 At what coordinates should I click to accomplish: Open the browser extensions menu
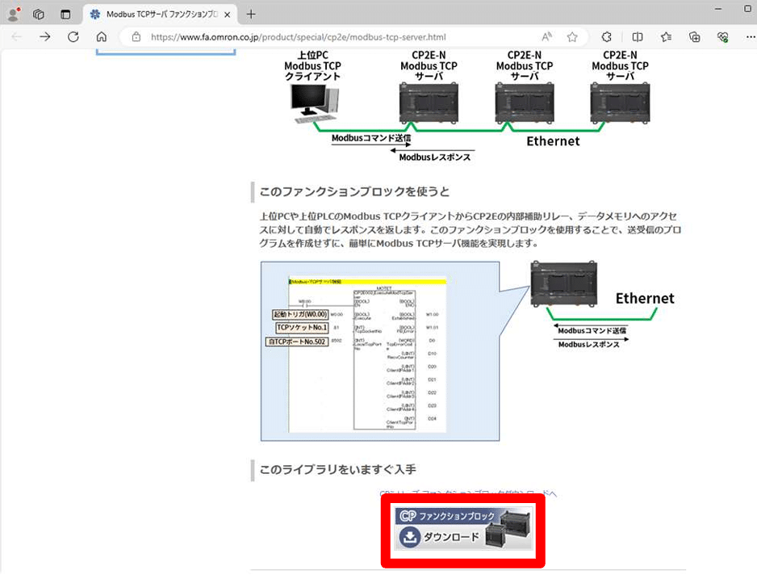click(607, 36)
